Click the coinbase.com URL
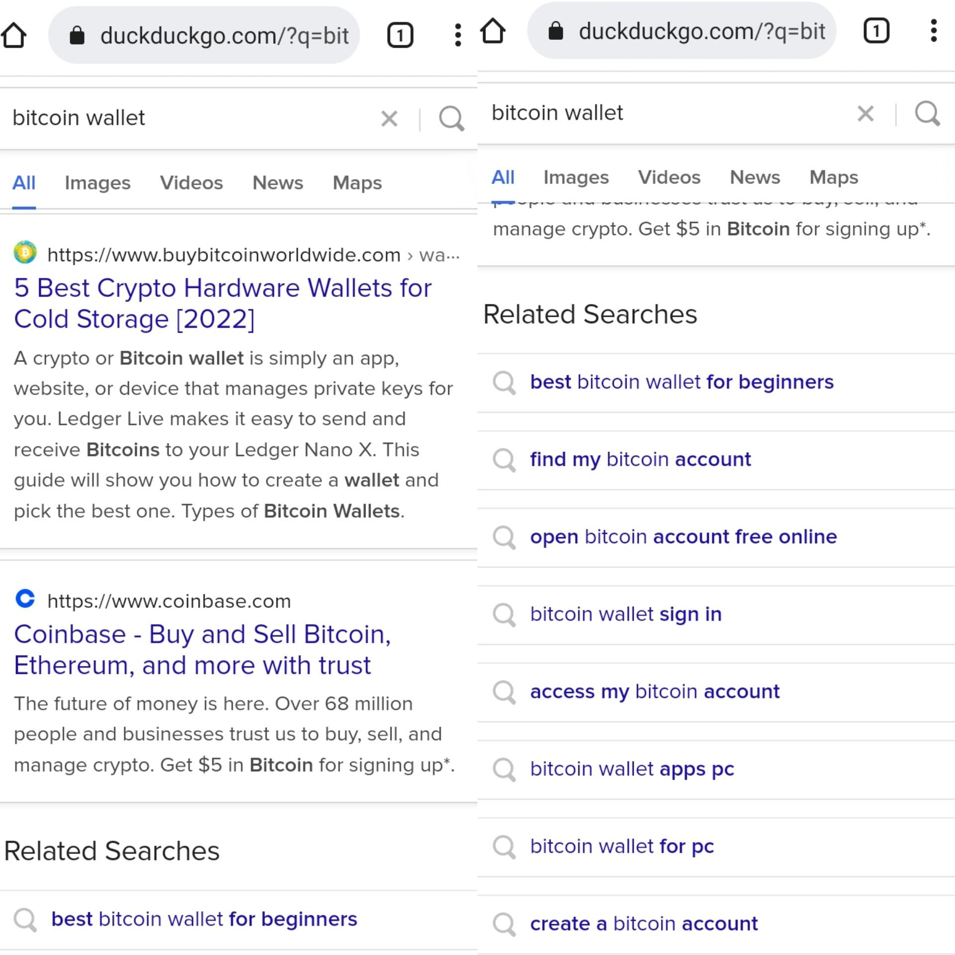 169,601
